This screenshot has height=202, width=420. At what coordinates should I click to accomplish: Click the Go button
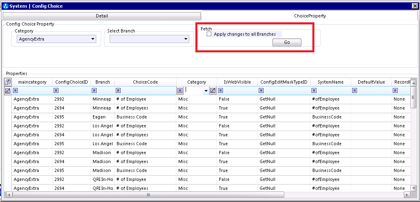[x=287, y=42]
